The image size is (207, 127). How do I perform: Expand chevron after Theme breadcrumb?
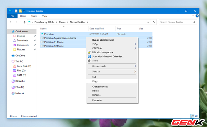pos(68,22)
